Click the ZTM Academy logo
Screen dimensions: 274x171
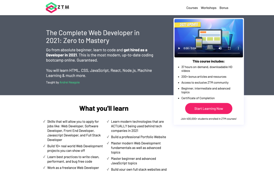point(58,7)
